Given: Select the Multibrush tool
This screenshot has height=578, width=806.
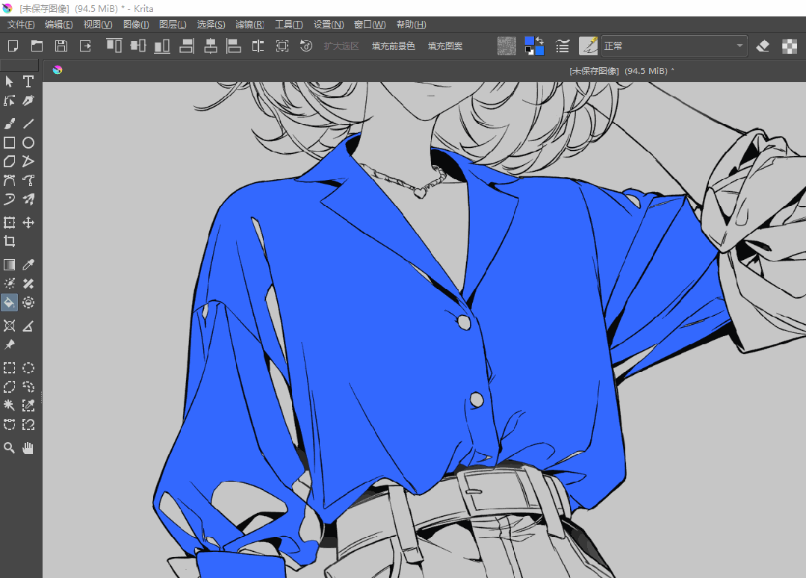Looking at the screenshot, I should 28,199.
